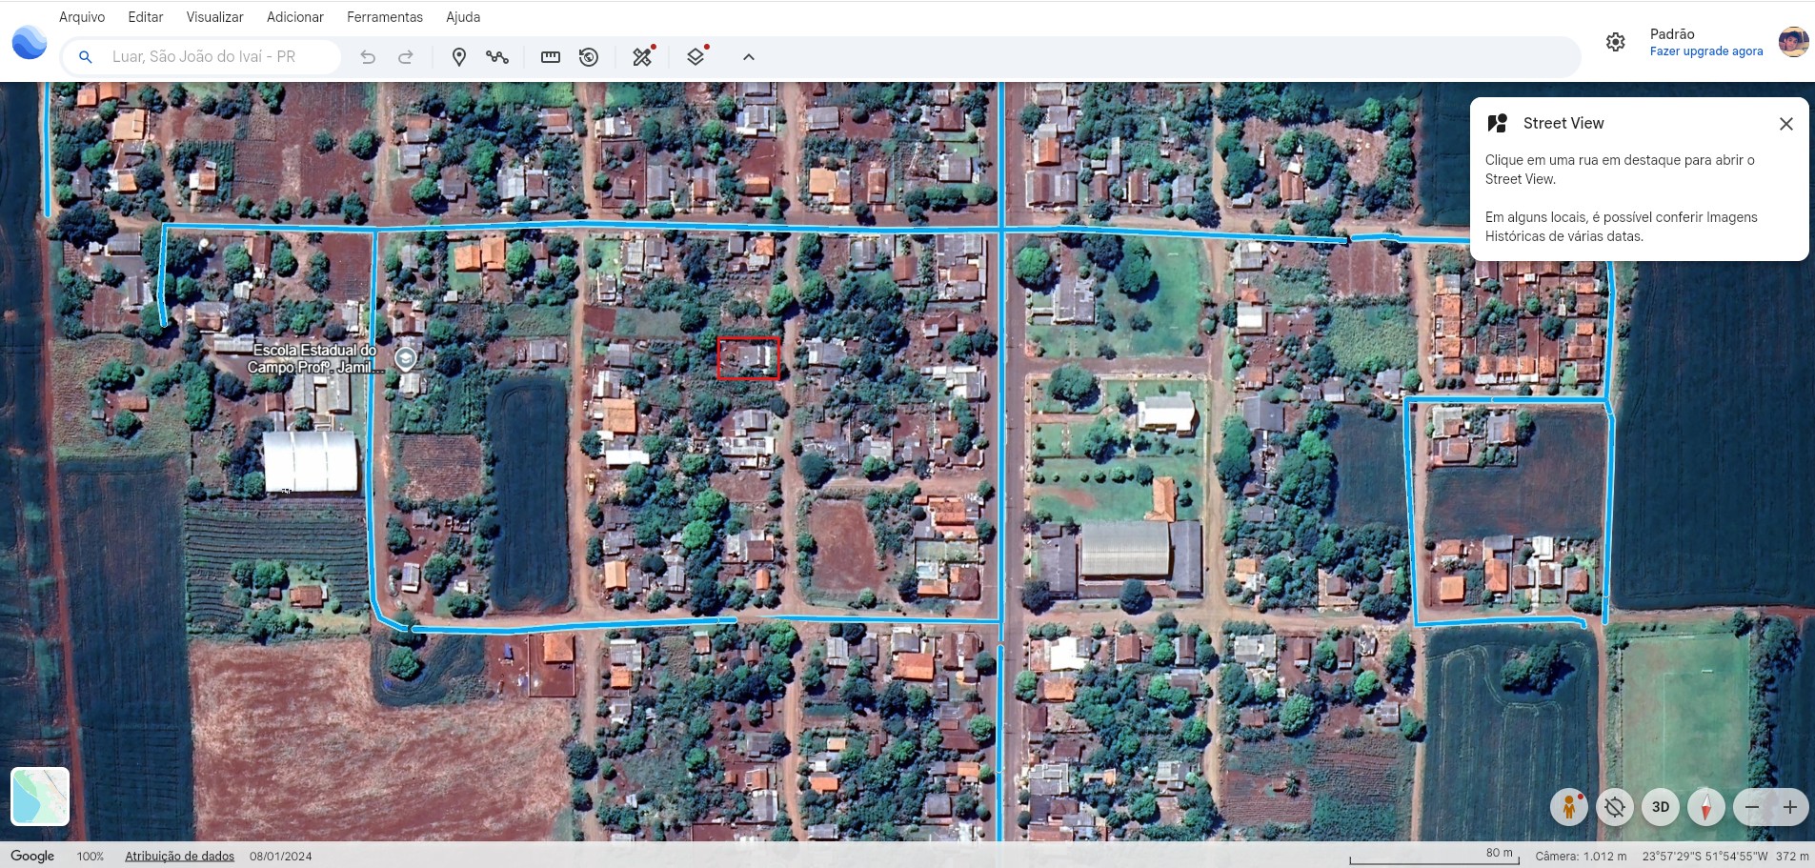
Task: Select the draw path or polygon tool
Action: (497, 57)
